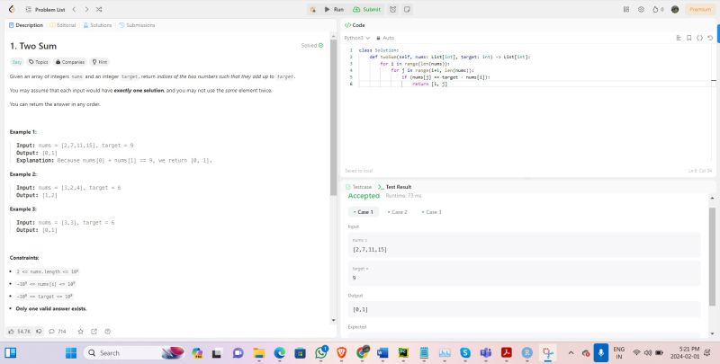
Task: Reset code with the revert arrow icon
Action: click(710, 38)
